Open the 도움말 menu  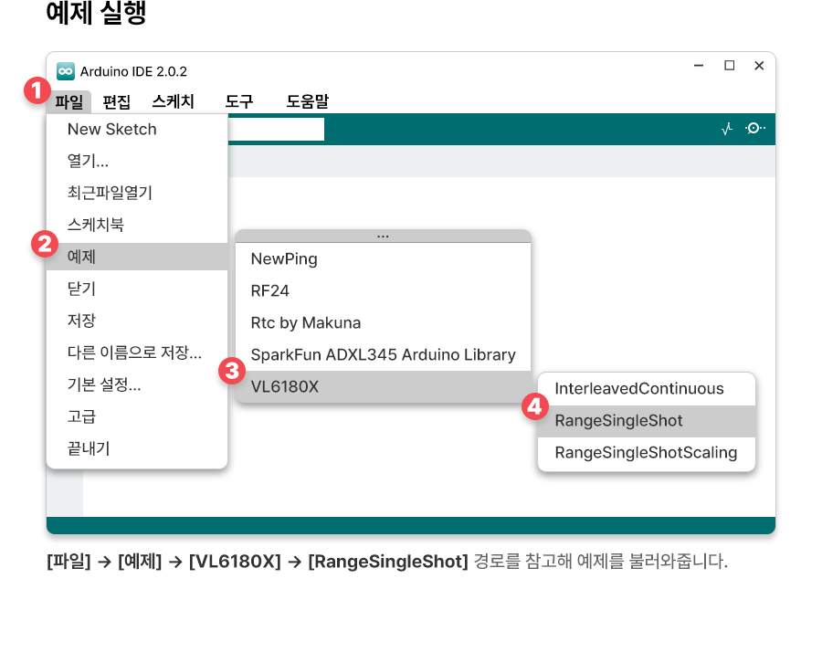pos(307,101)
